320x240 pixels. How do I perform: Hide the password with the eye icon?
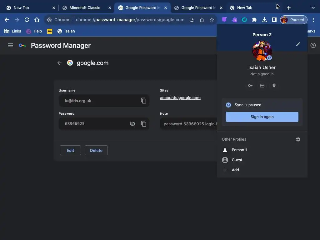tap(132, 124)
